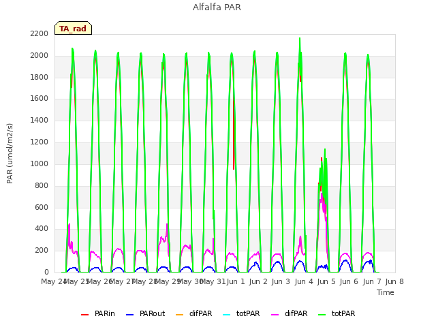This screenshot has height=327, width=436.
Task: Click the Jun 8 x-axis date label
Action: click(394, 281)
